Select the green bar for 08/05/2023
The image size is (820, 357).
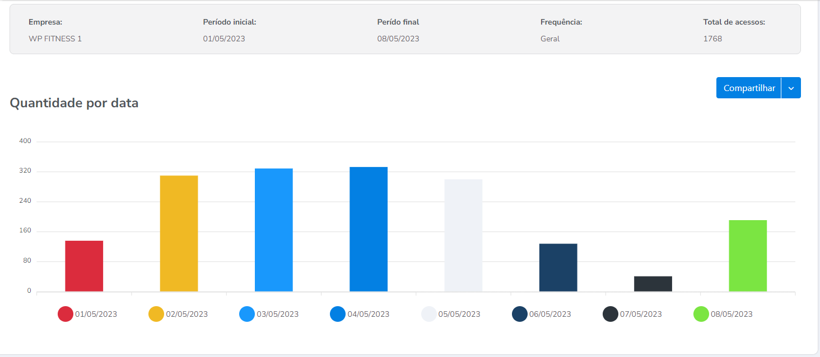747,256
